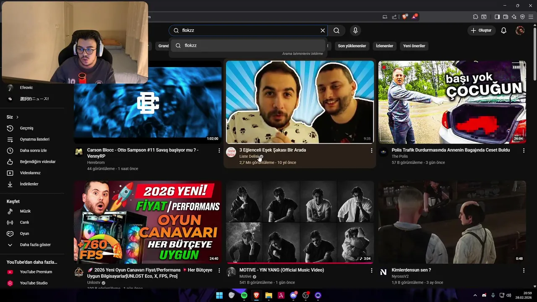Click the install app icon in address bar
Viewport: 537px width, 302px height.
coord(385,17)
